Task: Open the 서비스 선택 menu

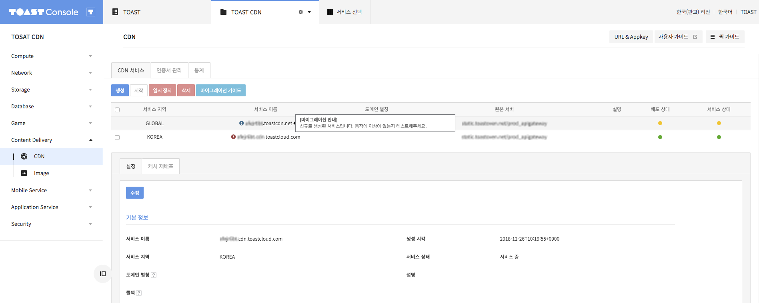Action: click(x=349, y=12)
